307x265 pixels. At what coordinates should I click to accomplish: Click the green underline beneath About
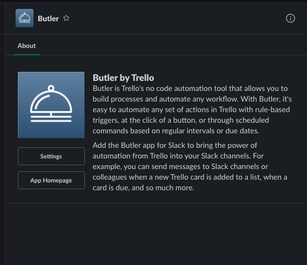27,55
